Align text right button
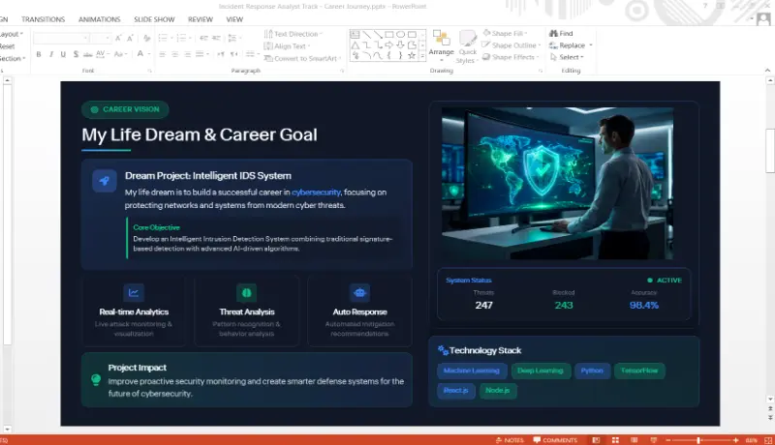The height and width of the screenshot is (445, 775). click(187, 54)
